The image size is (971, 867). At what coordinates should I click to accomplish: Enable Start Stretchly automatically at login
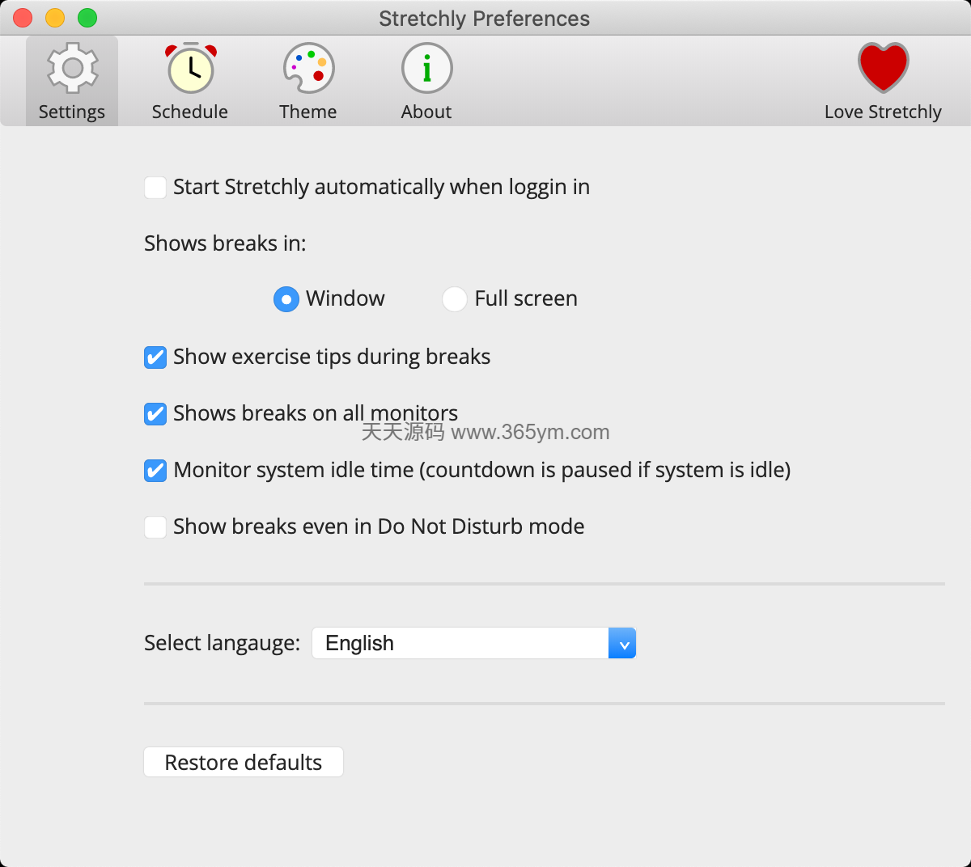click(x=155, y=188)
